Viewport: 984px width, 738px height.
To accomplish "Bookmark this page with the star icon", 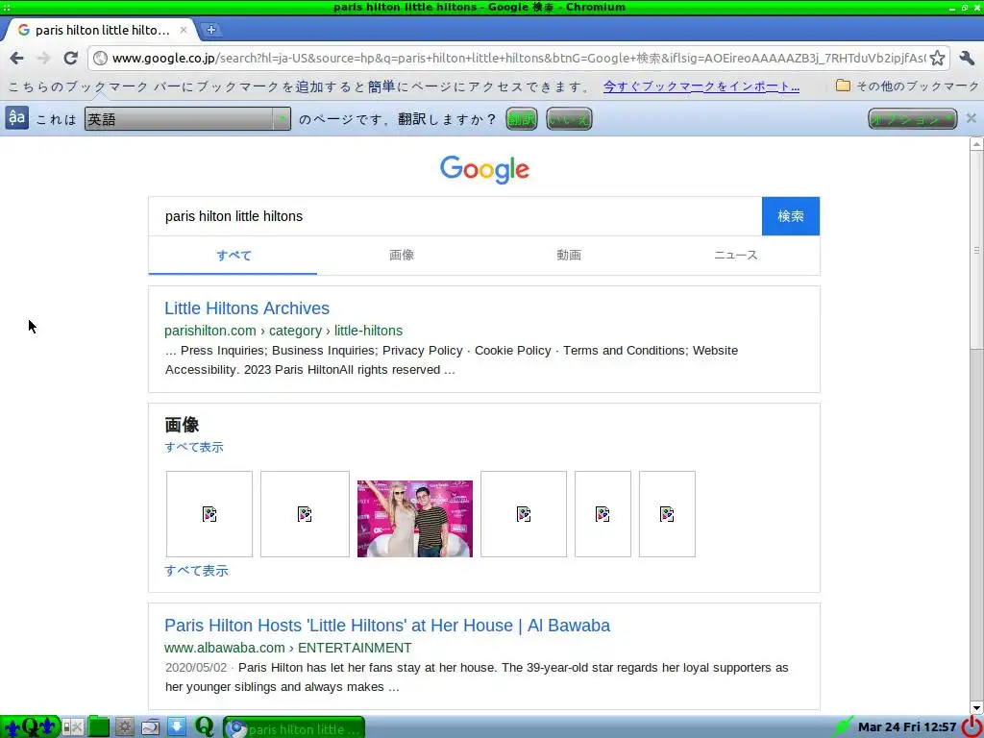I will tap(937, 59).
